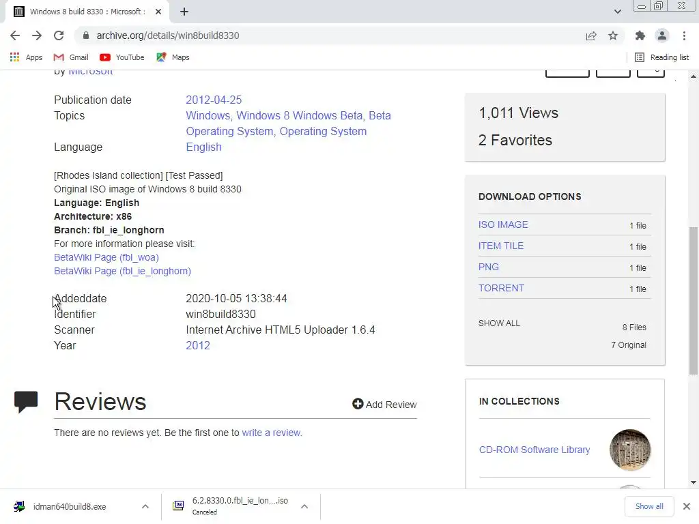Image resolution: width=699 pixels, height=524 pixels.
Task: Open the Year 2012 link
Action: 198,345
